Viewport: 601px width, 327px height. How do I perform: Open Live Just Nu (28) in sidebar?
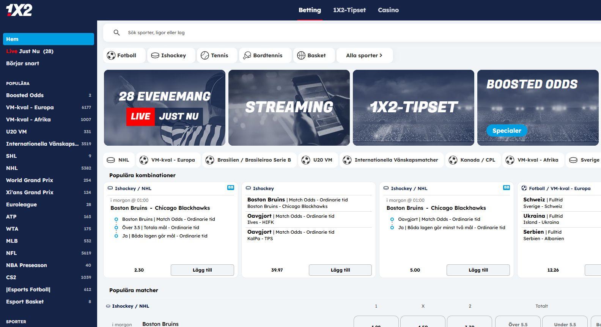(49, 51)
